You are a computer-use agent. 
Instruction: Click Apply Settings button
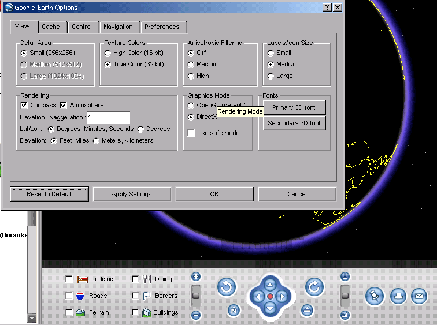click(x=132, y=194)
